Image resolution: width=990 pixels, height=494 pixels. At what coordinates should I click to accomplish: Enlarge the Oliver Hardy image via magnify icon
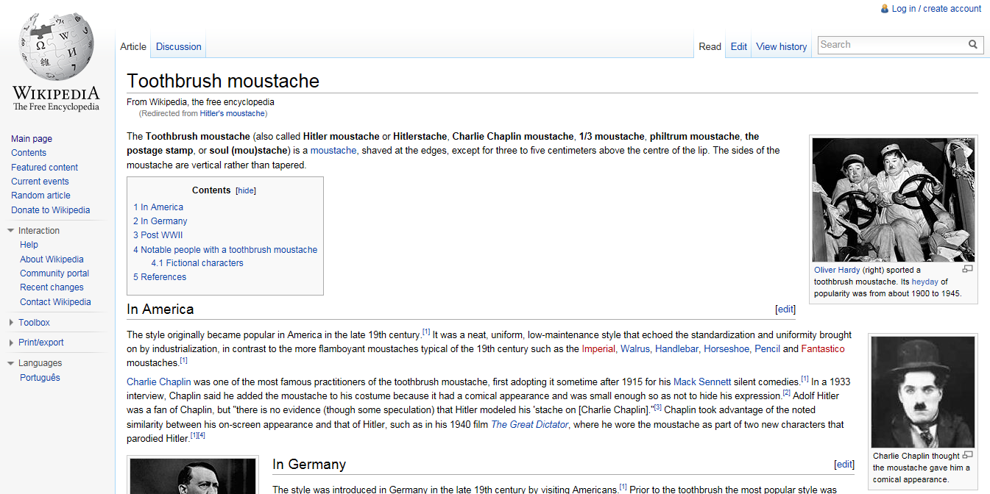pos(967,269)
